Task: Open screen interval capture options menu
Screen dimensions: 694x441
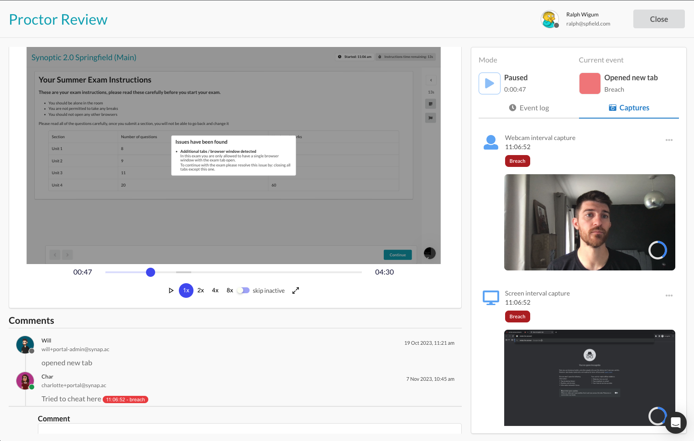Action: [669, 296]
